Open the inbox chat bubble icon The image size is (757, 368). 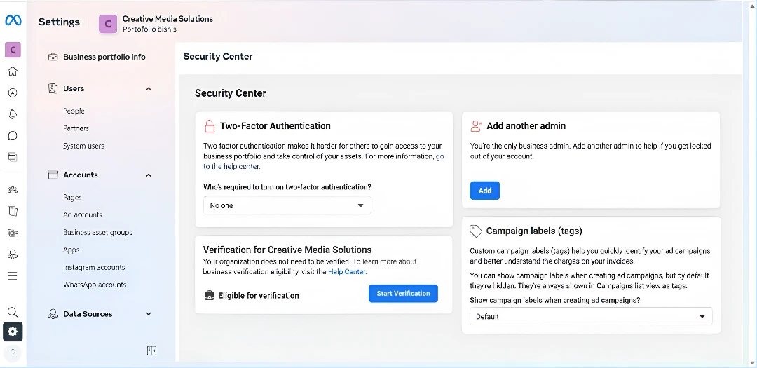(x=13, y=136)
